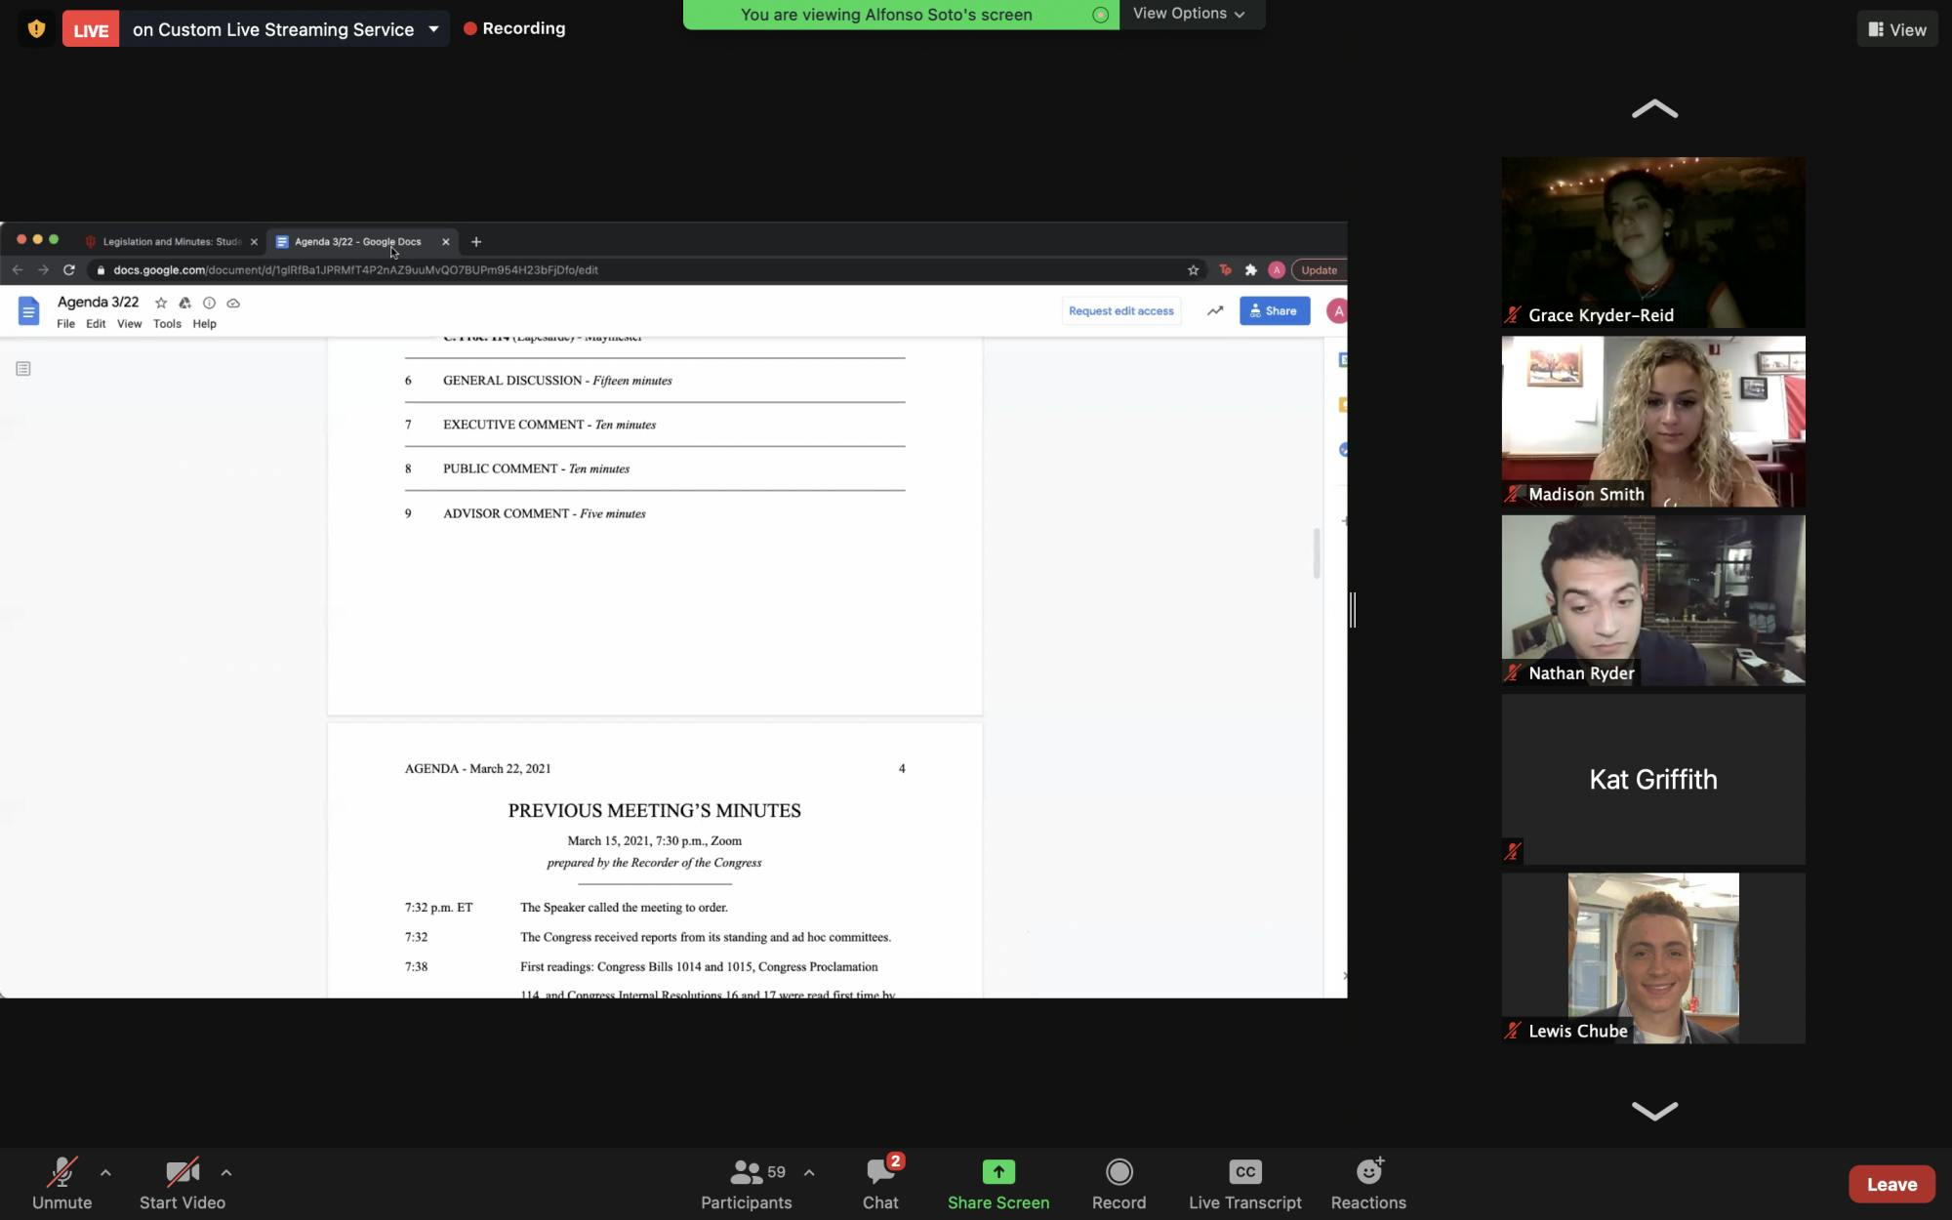Open the Participants list

tap(747, 1183)
